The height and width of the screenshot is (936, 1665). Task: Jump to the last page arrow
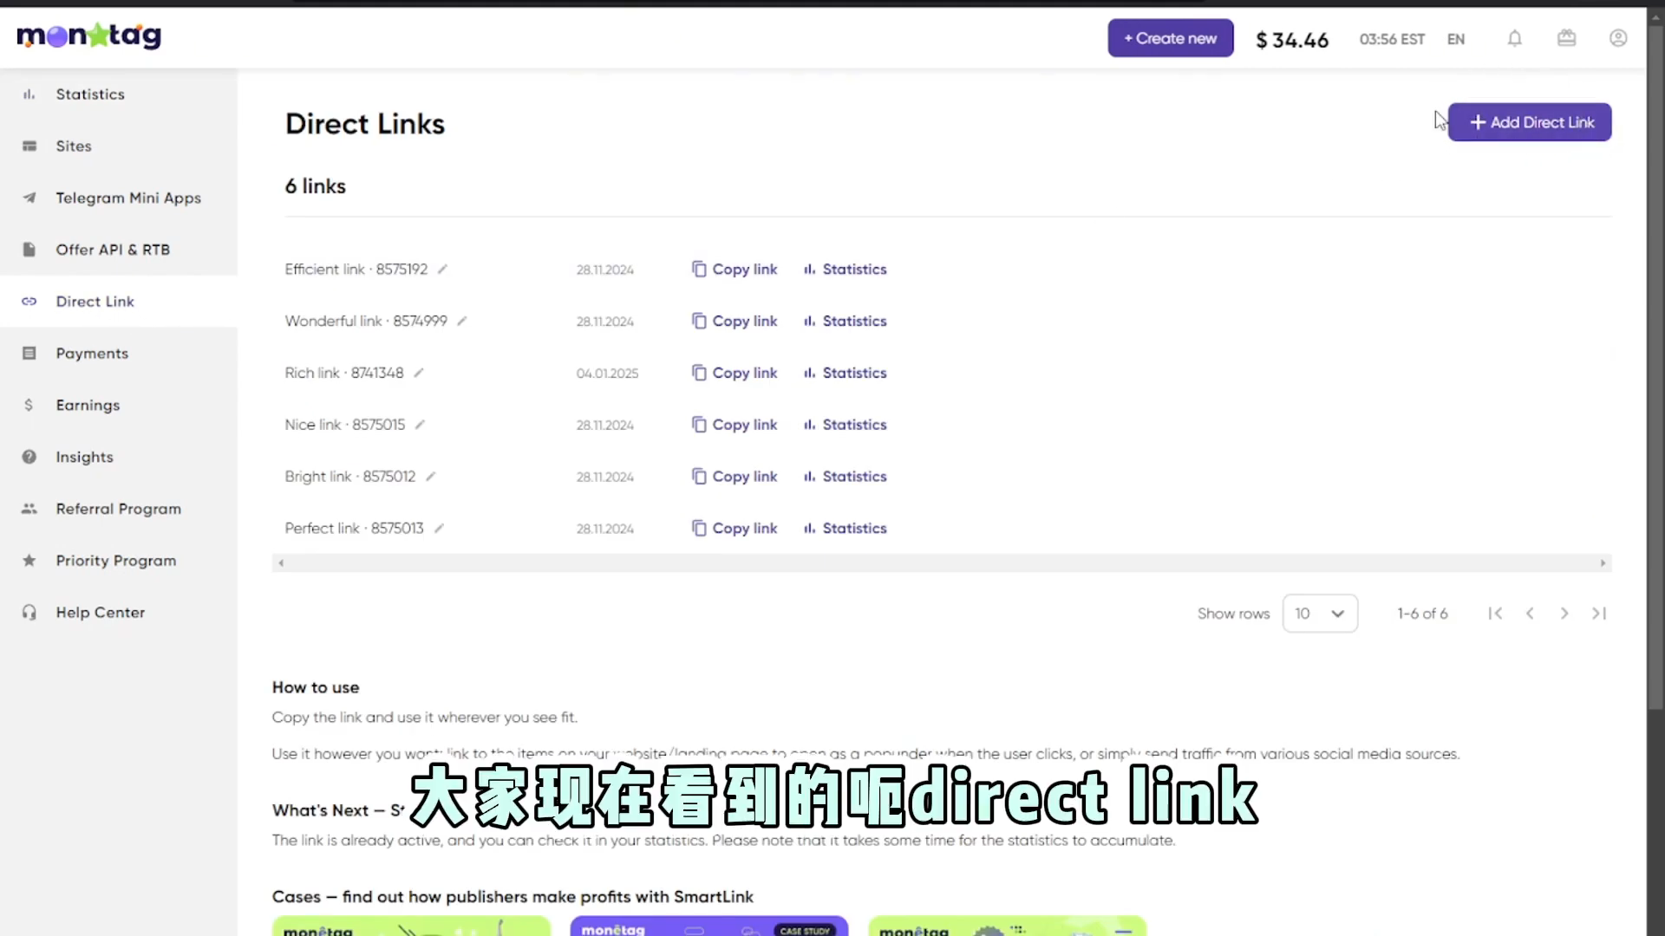click(x=1599, y=614)
